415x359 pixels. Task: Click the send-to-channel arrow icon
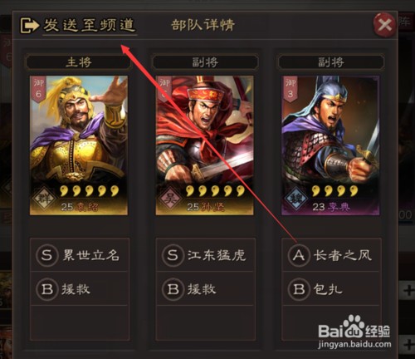pyautogui.click(x=29, y=26)
